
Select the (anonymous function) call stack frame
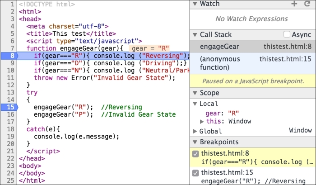(x=253, y=63)
